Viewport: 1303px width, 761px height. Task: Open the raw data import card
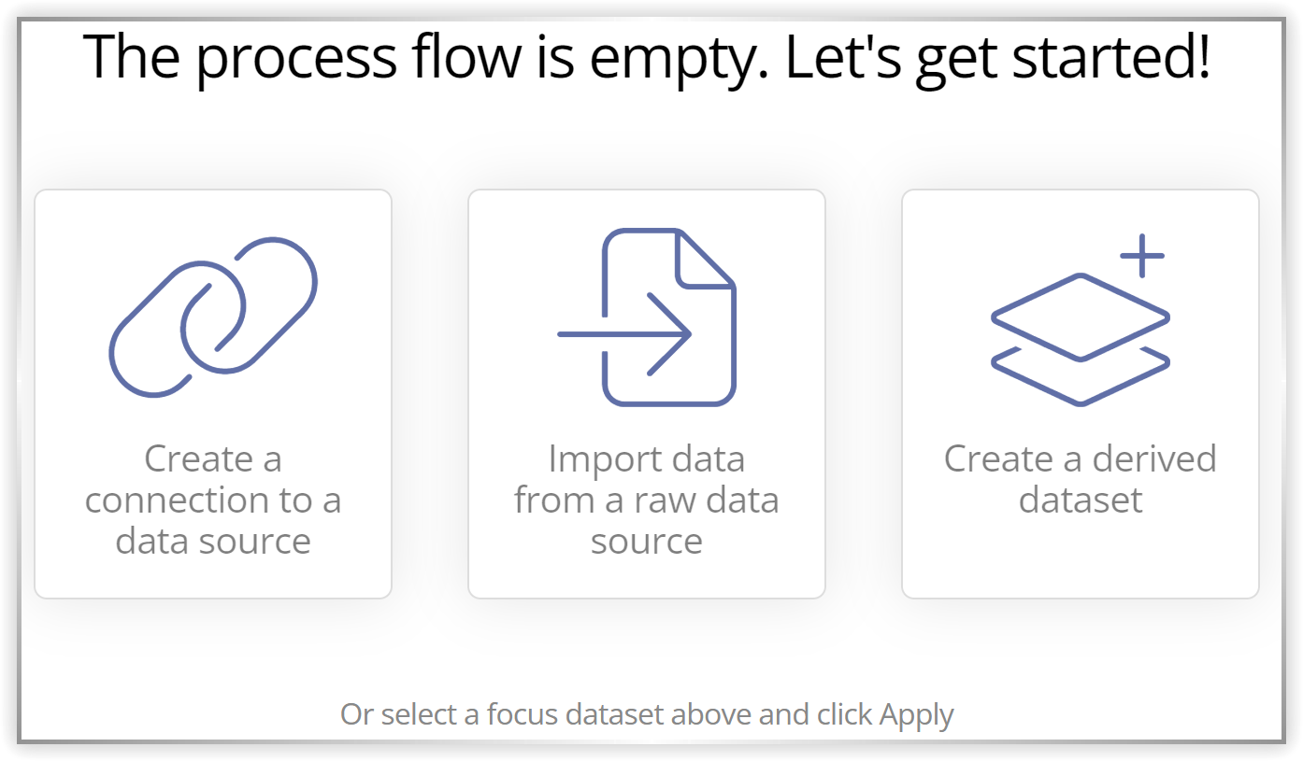tap(647, 394)
